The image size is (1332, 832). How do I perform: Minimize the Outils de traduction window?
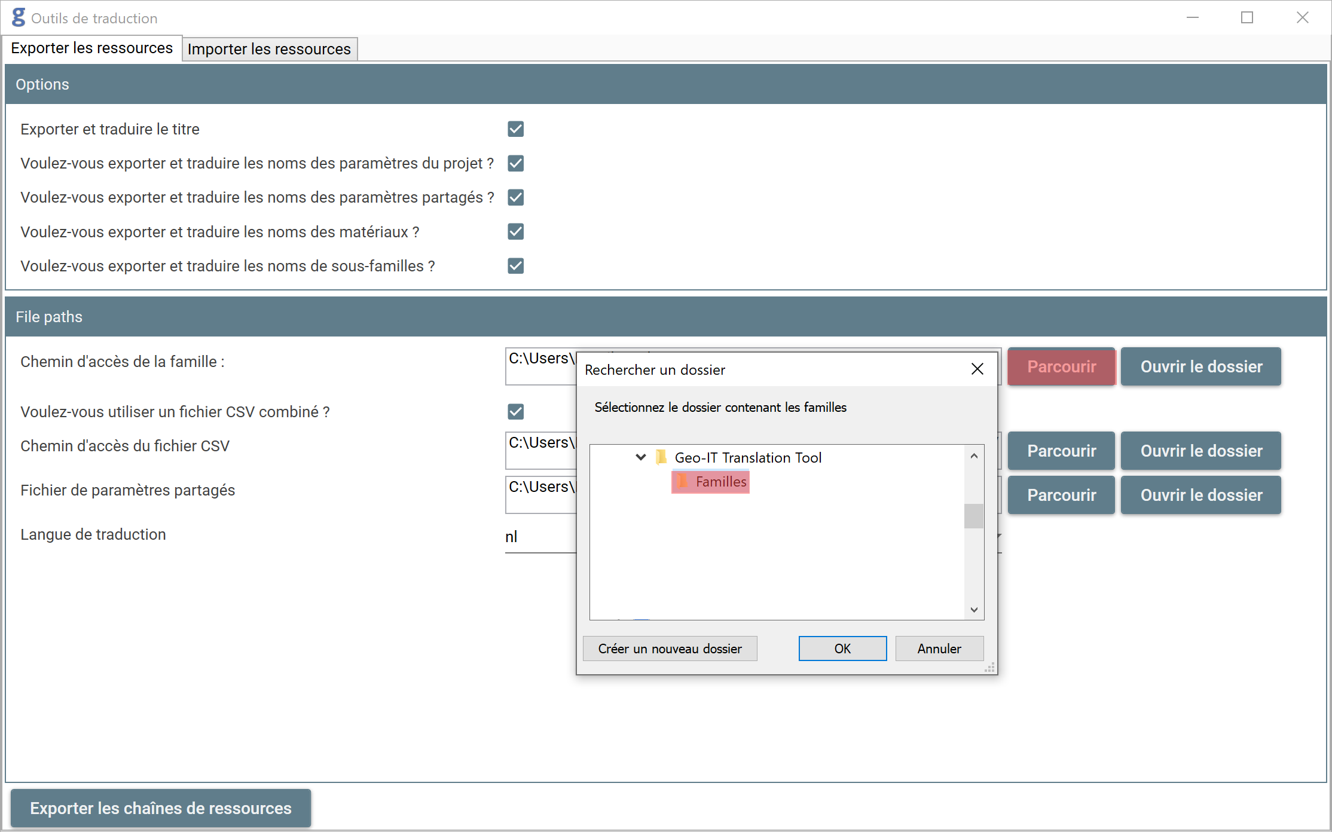(1192, 18)
